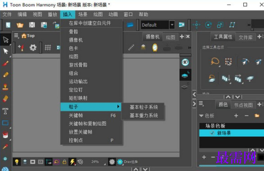Toggle the light table bulb icon
Image resolution: width=264 pixels, height=171 pixels.
(x=17, y=162)
